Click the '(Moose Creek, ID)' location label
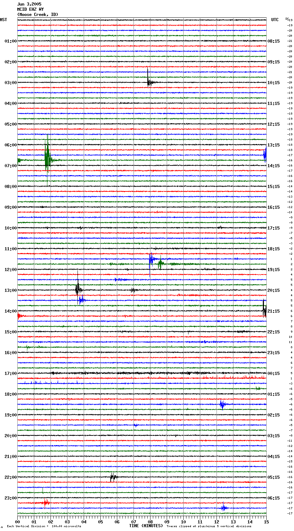 (38, 15)
